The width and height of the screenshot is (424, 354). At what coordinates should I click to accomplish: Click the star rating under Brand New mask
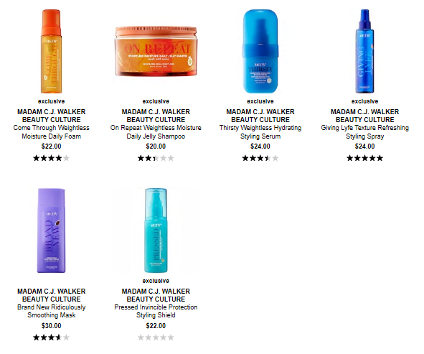[51, 337]
